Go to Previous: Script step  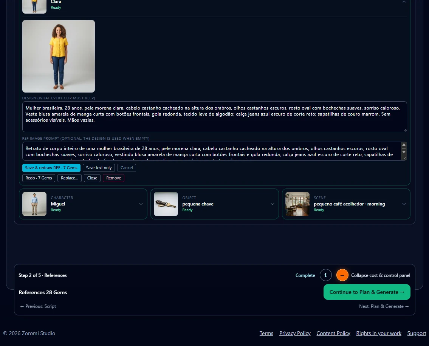(38, 306)
